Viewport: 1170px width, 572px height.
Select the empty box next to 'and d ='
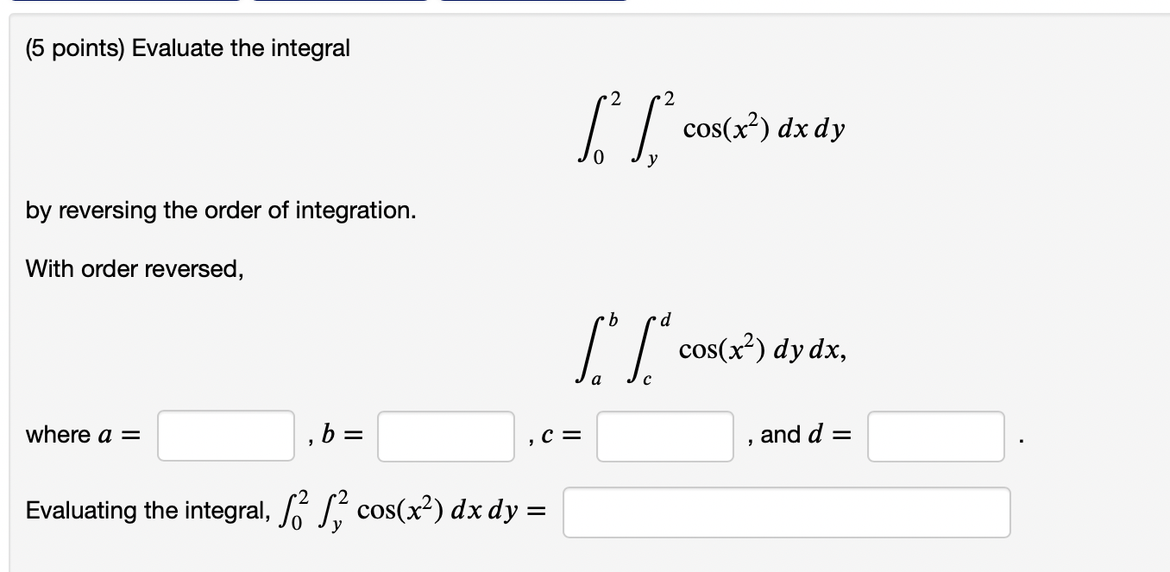(x=935, y=437)
